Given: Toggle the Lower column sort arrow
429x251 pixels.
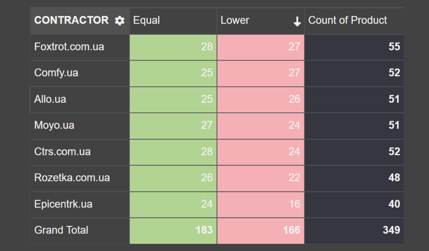Looking at the screenshot, I should (x=297, y=22).
